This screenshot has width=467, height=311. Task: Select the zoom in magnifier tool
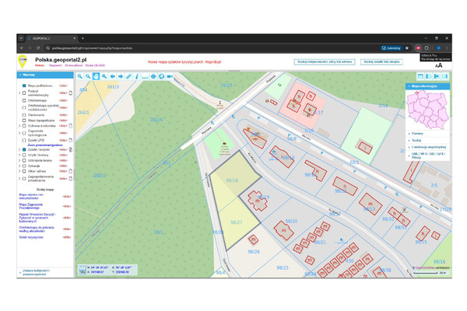coord(79,76)
